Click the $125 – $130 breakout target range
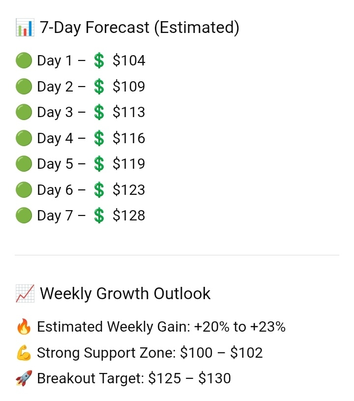Image resolution: width=354 pixels, height=401 pixels. 190,378
